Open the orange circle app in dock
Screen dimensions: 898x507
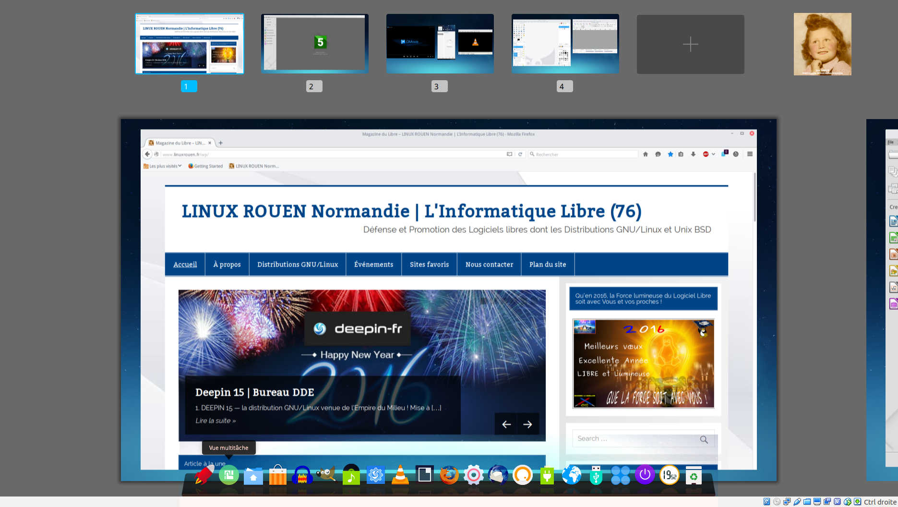point(523,475)
